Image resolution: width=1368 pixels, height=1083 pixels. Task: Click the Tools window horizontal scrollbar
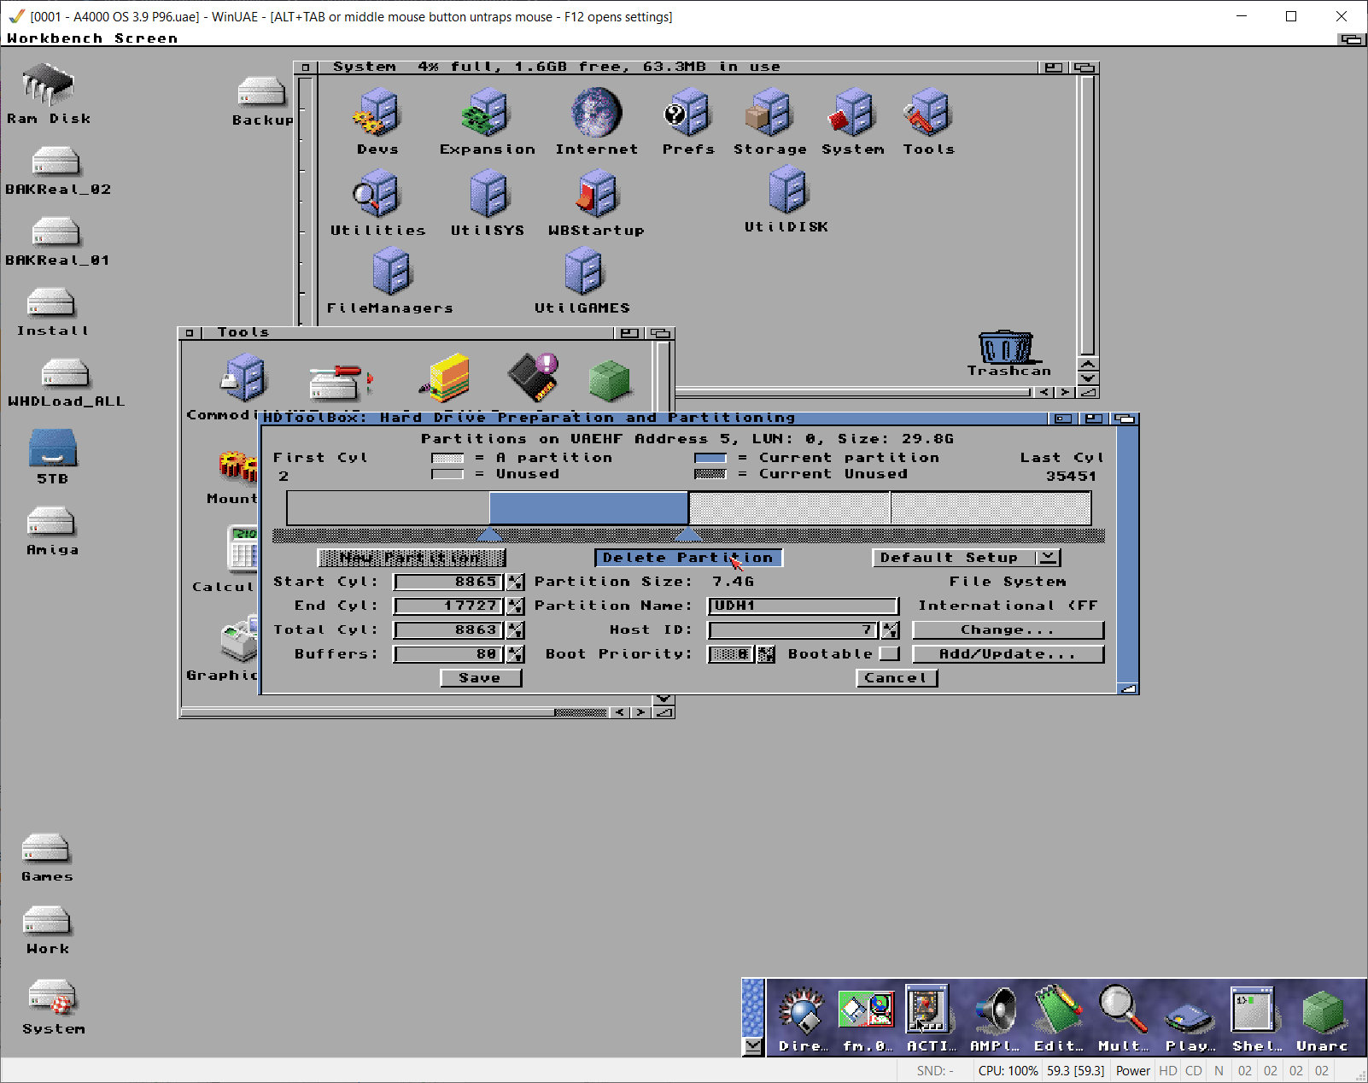(x=395, y=711)
